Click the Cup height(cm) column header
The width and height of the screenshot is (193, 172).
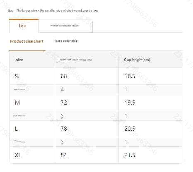(x=137, y=60)
